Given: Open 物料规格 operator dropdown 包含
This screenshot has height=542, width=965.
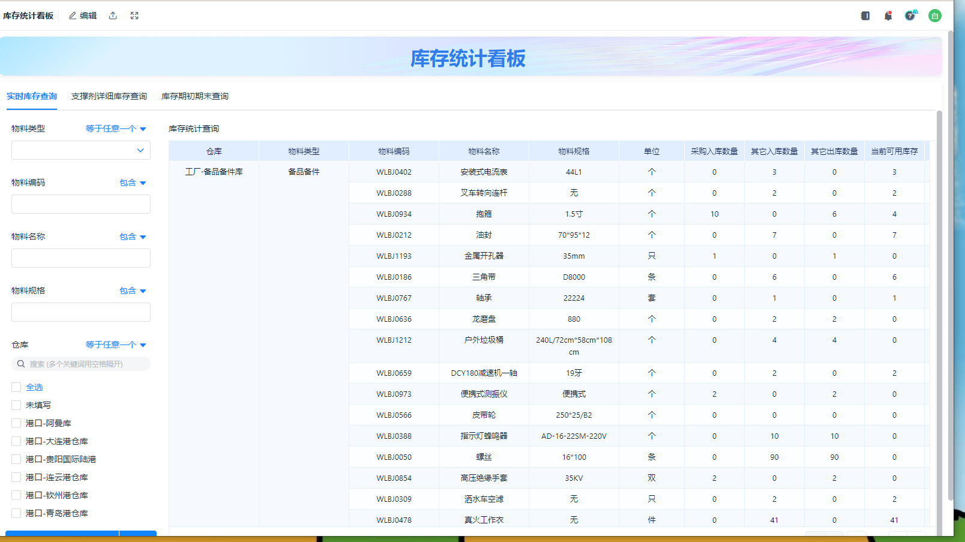Looking at the screenshot, I should [x=133, y=291].
